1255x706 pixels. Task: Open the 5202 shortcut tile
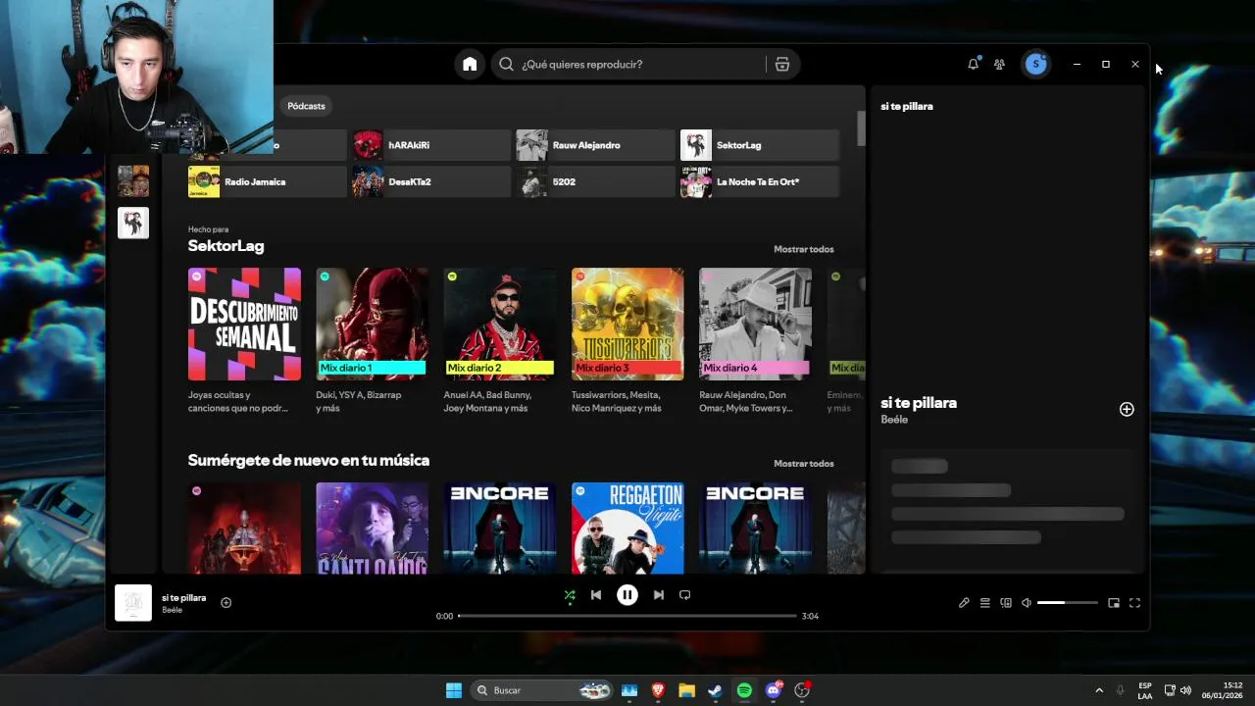[x=596, y=181]
